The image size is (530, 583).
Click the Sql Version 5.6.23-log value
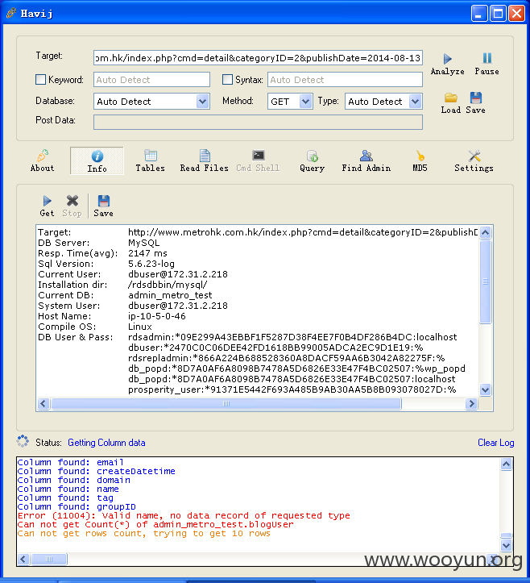[151, 264]
